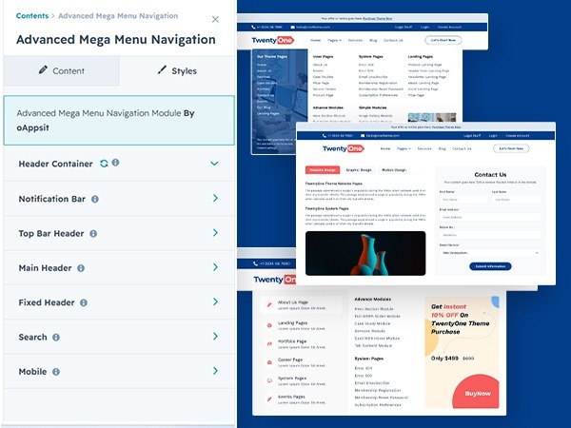Click the info icon next to Header Container
The image size is (571, 428).
coord(115,163)
